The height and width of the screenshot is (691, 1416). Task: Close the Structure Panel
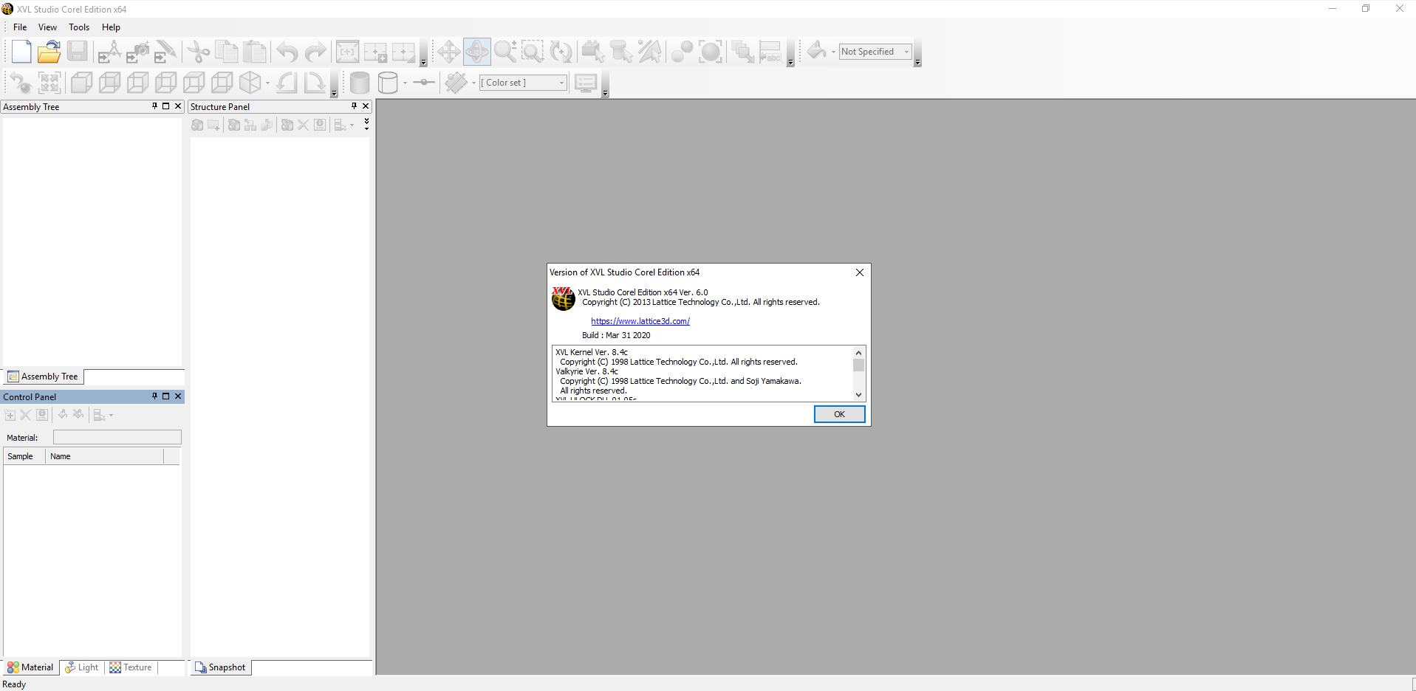point(366,106)
